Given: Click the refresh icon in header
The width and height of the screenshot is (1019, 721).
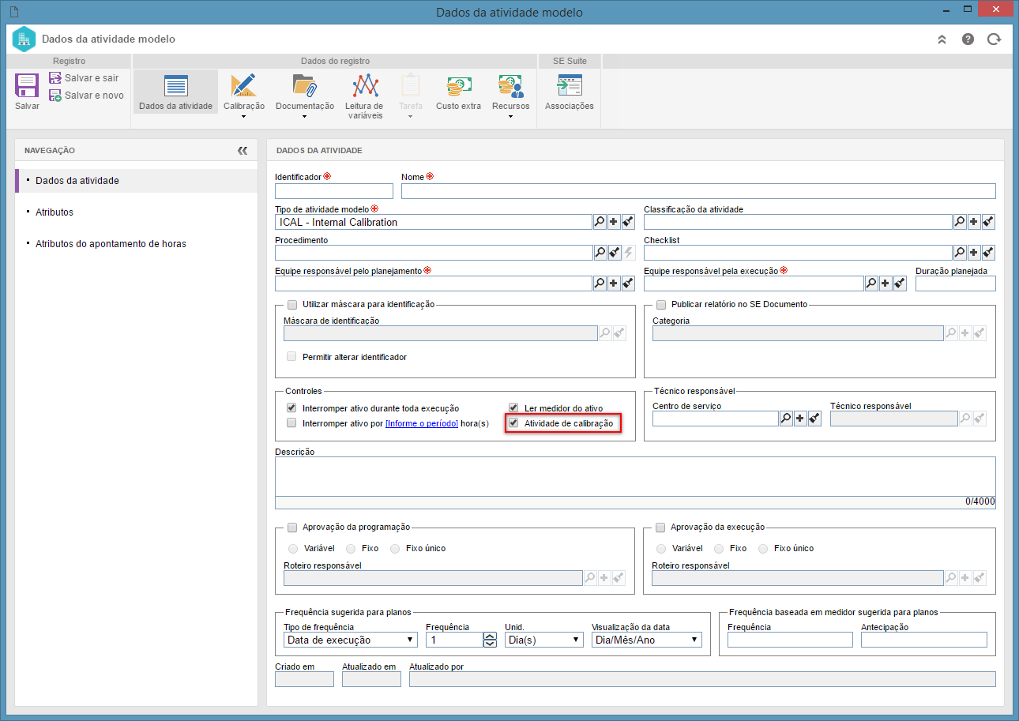Looking at the screenshot, I should 994,39.
